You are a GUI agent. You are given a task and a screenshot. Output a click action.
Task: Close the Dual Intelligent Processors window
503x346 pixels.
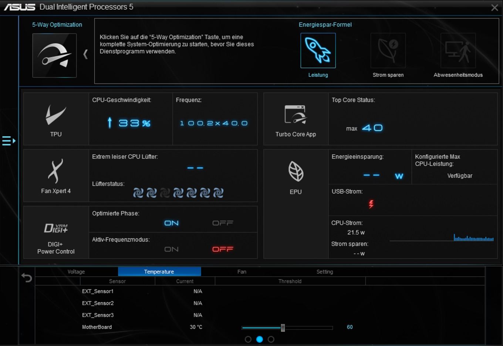(x=494, y=8)
